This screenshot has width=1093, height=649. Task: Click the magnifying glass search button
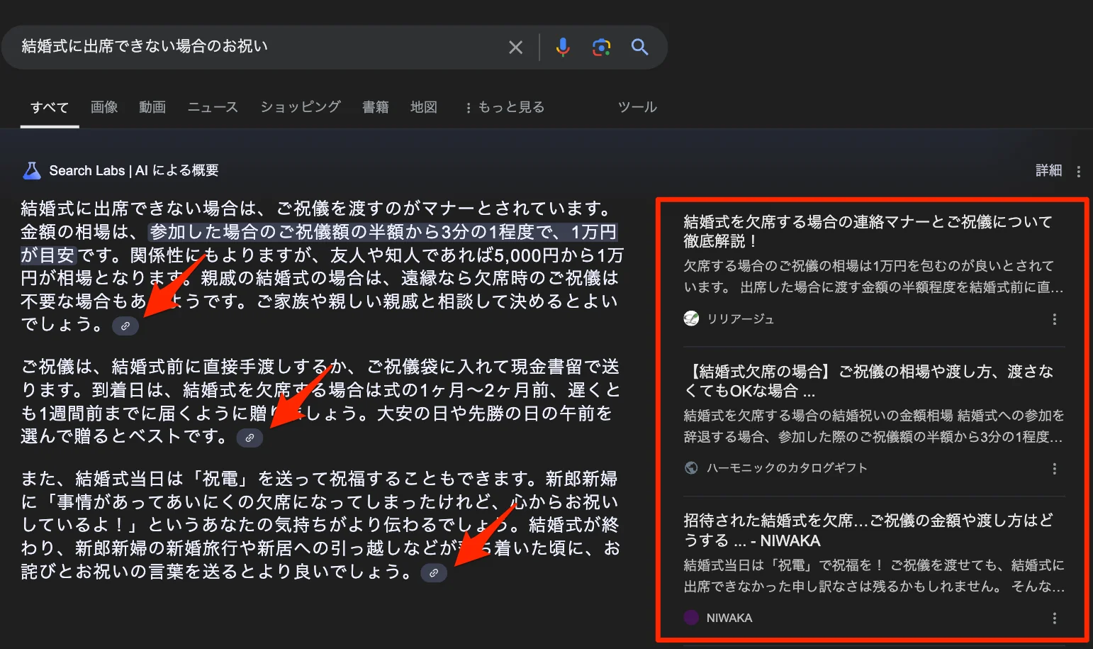pyautogui.click(x=639, y=47)
